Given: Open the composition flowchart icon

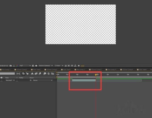Looking at the screenshot, I should (75, 66).
